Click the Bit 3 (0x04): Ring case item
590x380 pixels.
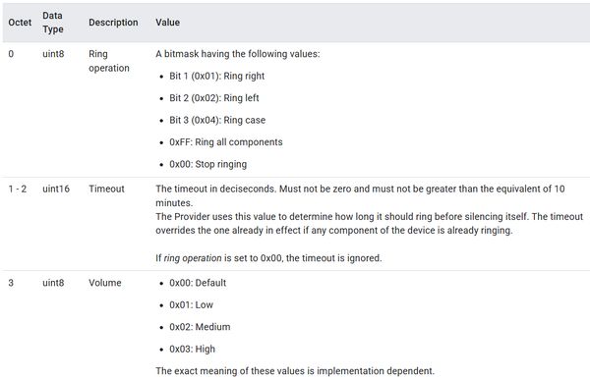point(217,120)
